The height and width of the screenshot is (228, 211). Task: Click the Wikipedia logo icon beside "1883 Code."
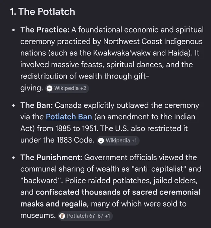[101, 141]
